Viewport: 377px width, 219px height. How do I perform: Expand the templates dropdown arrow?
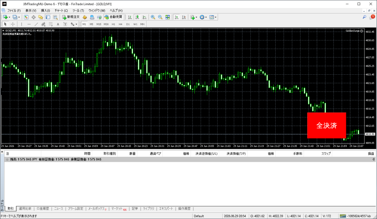click(x=216, y=17)
